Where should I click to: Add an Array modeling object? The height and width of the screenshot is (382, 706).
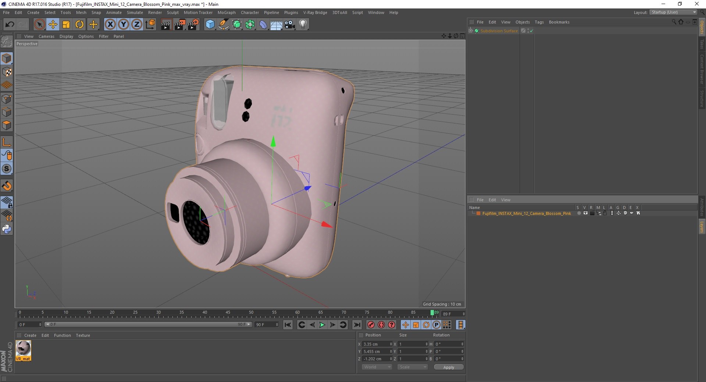click(x=250, y=25)
